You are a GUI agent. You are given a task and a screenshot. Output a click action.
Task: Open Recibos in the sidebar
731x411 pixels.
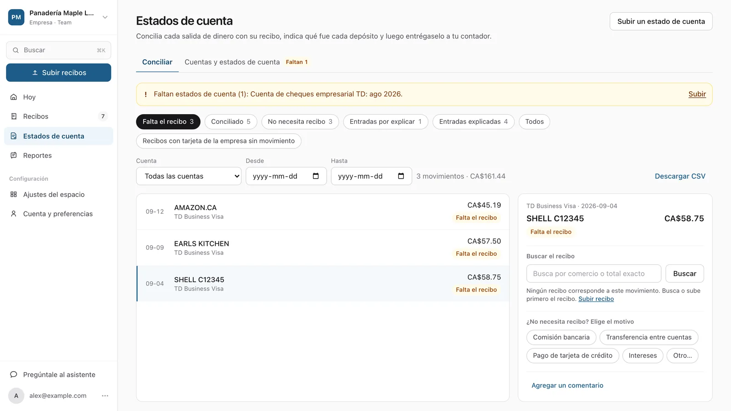click(x=58, y=116)
